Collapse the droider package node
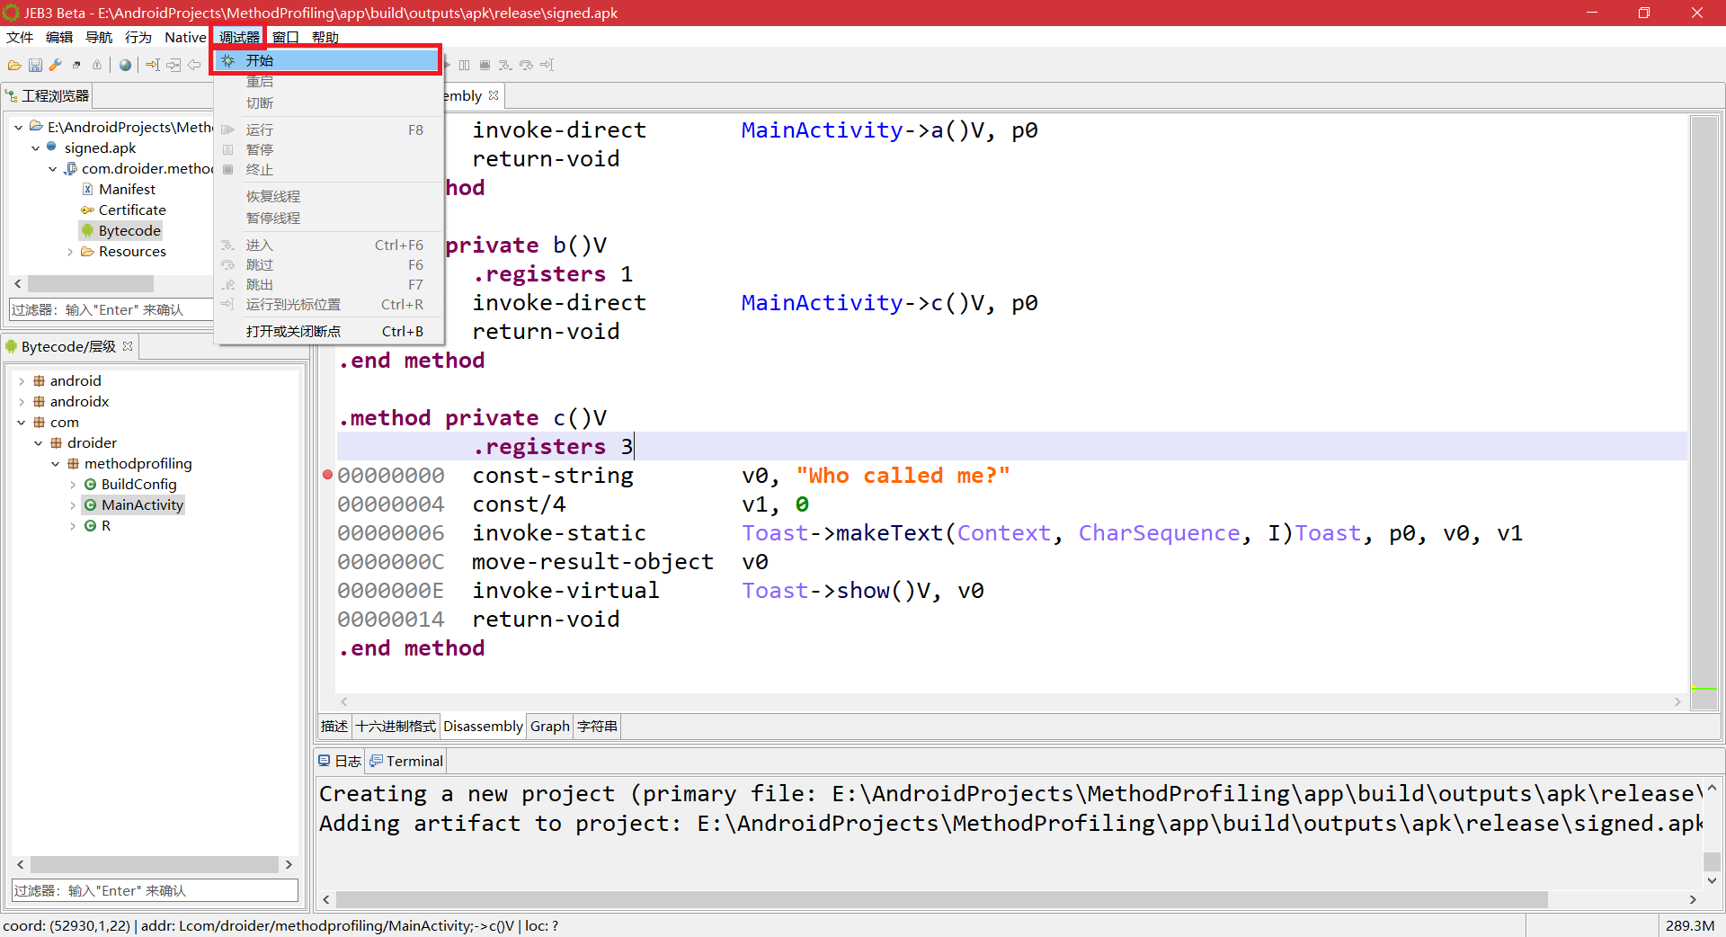The width and height of the screenshot is (1726, 937). tap(39, 442)
